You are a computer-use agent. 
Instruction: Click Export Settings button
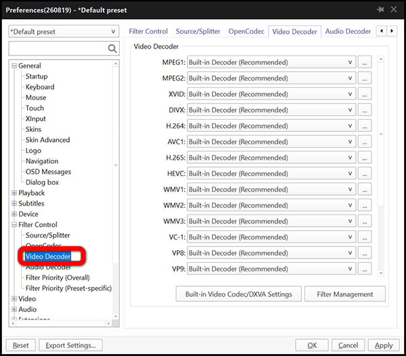pyautogui.click(x=70, y=345)
